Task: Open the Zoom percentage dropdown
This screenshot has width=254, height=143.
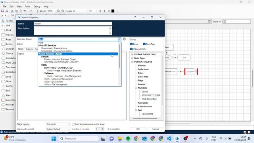Action: [x=55, y=11]
